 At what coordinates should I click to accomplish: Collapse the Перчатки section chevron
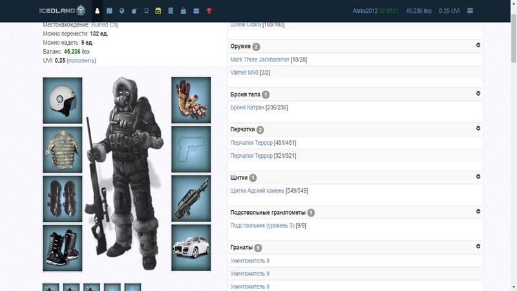click(x=478, y=129)
